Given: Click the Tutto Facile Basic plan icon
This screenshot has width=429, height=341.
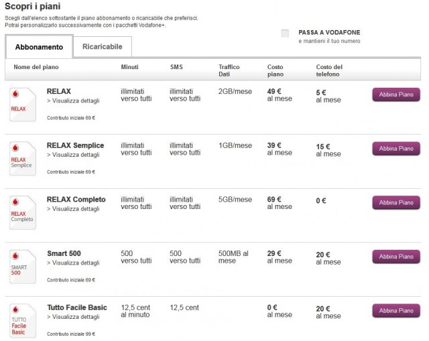Looking at the screenshot, I should coord(22,320).
